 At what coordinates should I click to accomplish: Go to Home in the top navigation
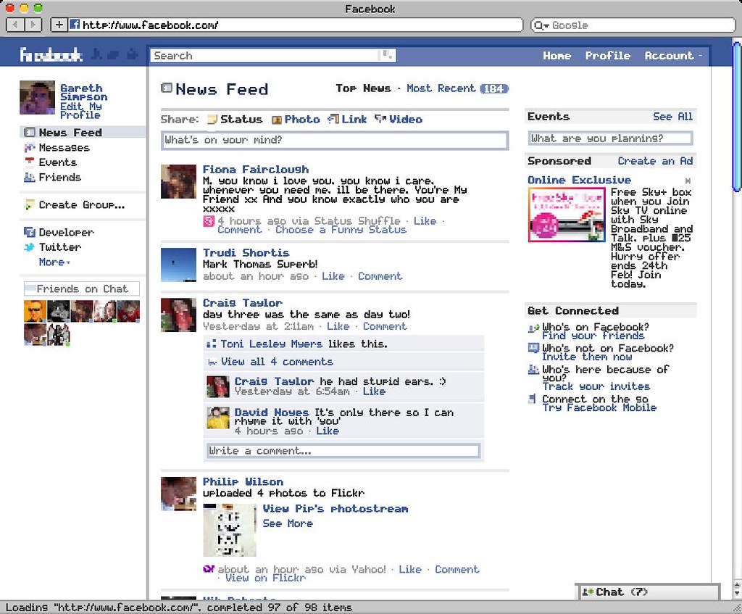557,55
